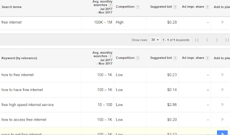Screen dimensions: 230x135
Task: Add 'free internet' to plan
Action: [x=222, y=22]
